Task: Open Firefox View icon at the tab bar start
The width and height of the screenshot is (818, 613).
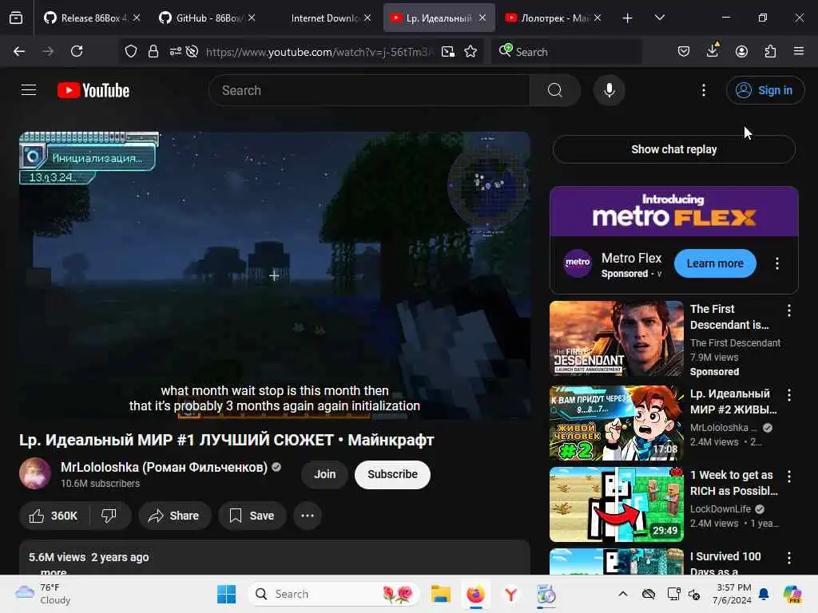Action: coord(16,18)
